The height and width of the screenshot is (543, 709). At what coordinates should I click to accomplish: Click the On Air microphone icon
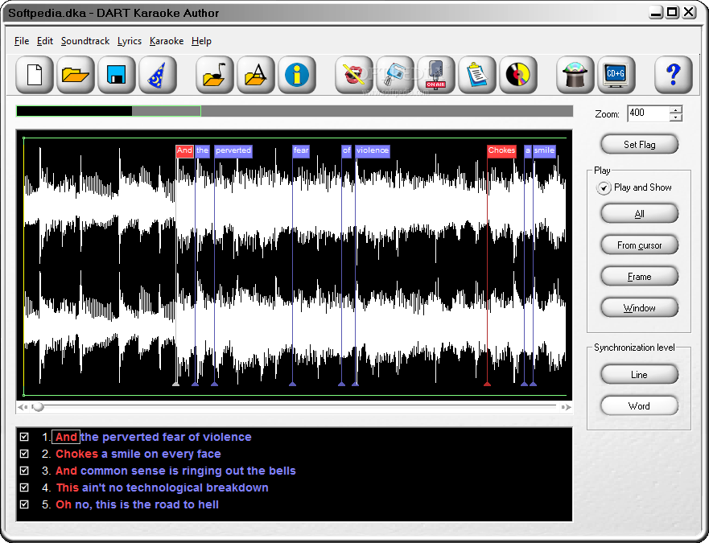tap(436, 76)
